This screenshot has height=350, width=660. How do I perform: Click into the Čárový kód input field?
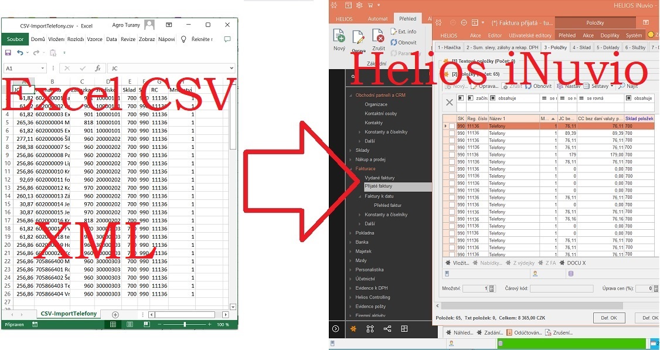[x=562, y=288]
